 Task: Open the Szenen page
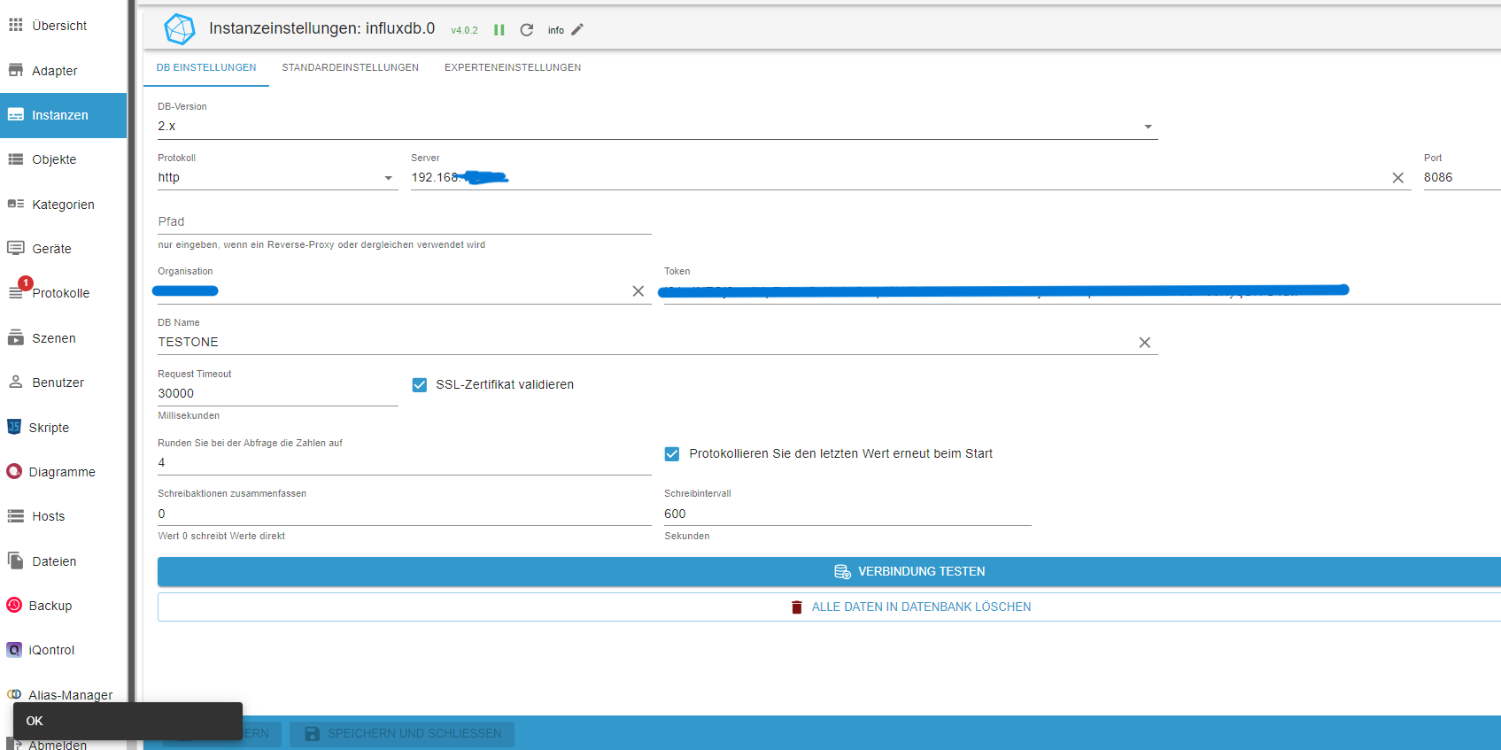tap(64, 338)
